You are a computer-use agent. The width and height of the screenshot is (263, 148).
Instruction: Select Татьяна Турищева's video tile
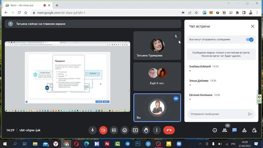click(x=157, y=46)
